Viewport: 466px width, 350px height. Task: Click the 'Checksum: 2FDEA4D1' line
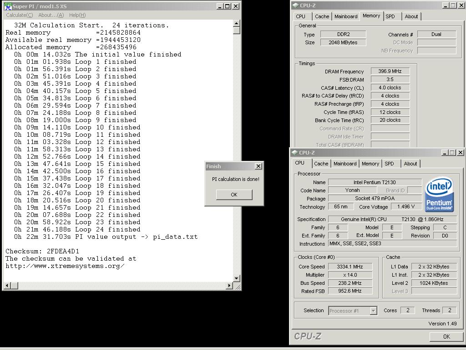pos(42,251)
